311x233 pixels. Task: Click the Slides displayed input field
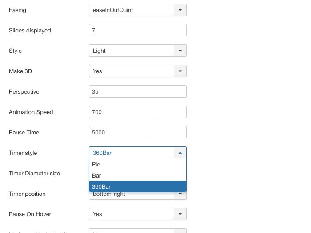point(137,30)
